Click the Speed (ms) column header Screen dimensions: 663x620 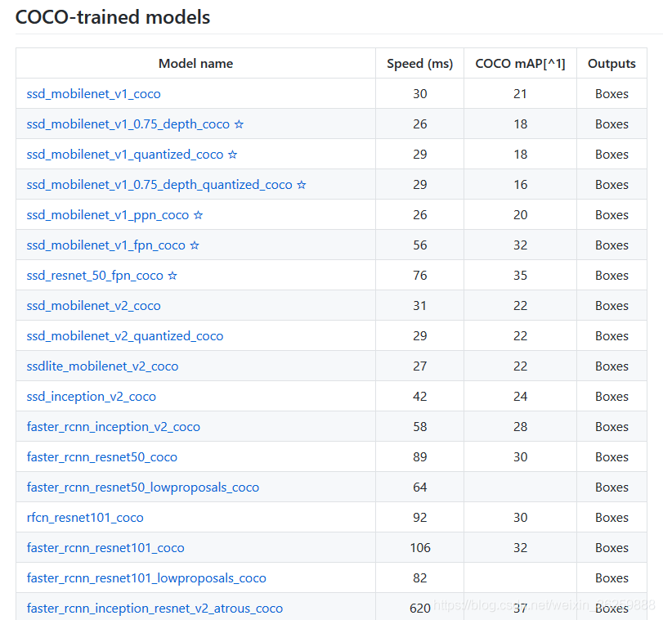(419, 64)
